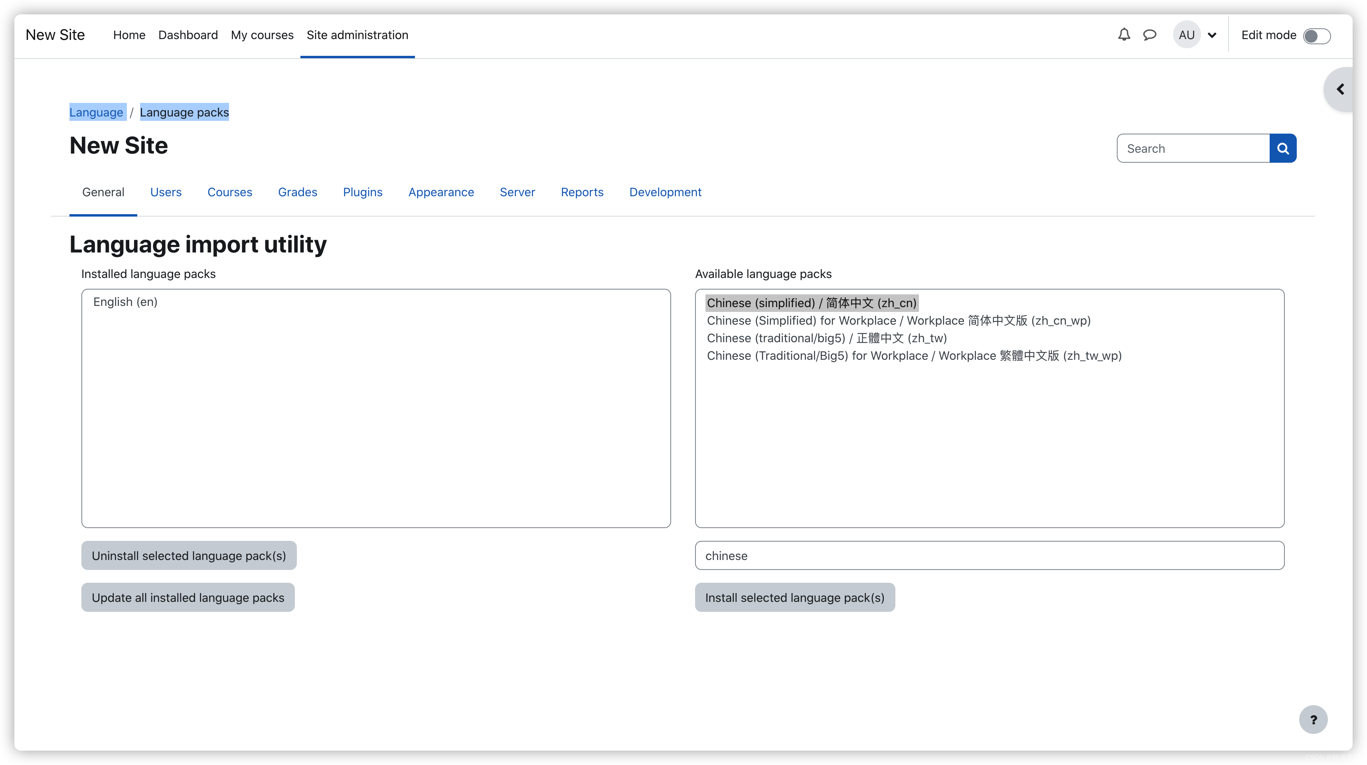Switch to the Plugins tab

362,192
